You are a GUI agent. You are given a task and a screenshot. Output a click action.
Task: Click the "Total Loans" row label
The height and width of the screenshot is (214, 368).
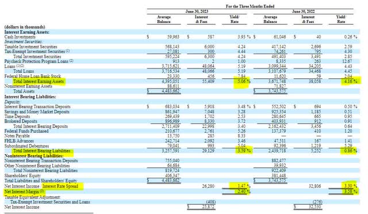click(24, 71)
